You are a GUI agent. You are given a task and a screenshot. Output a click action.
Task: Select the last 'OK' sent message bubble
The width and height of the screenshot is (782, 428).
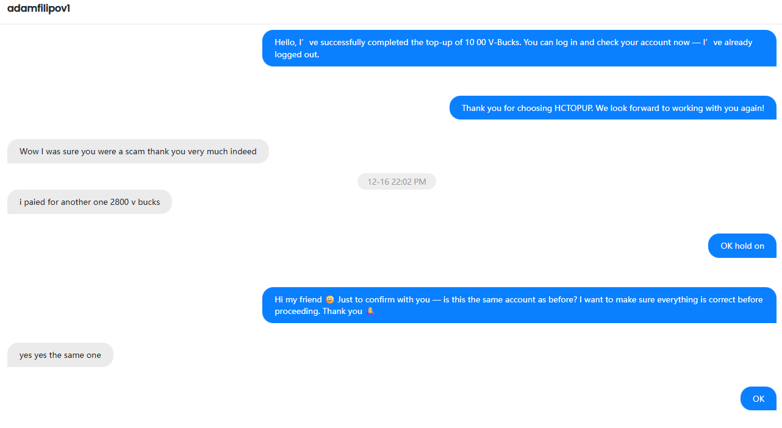758,399
